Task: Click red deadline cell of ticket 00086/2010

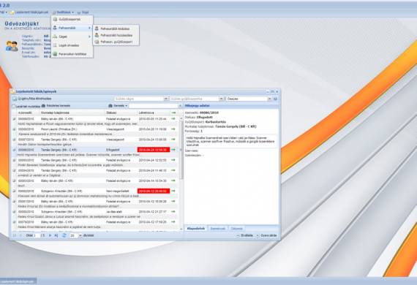Action: click(x=154, y=150)
